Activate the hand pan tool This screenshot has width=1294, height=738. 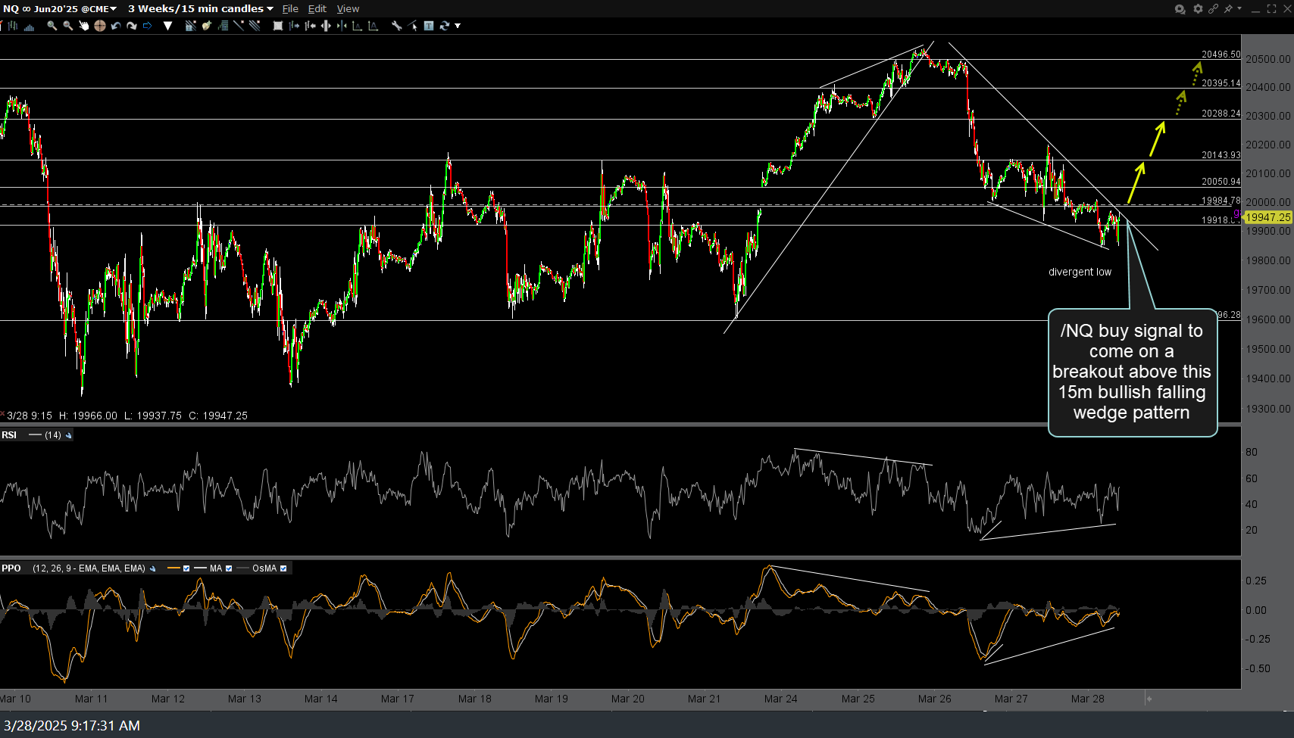point(83,25)
